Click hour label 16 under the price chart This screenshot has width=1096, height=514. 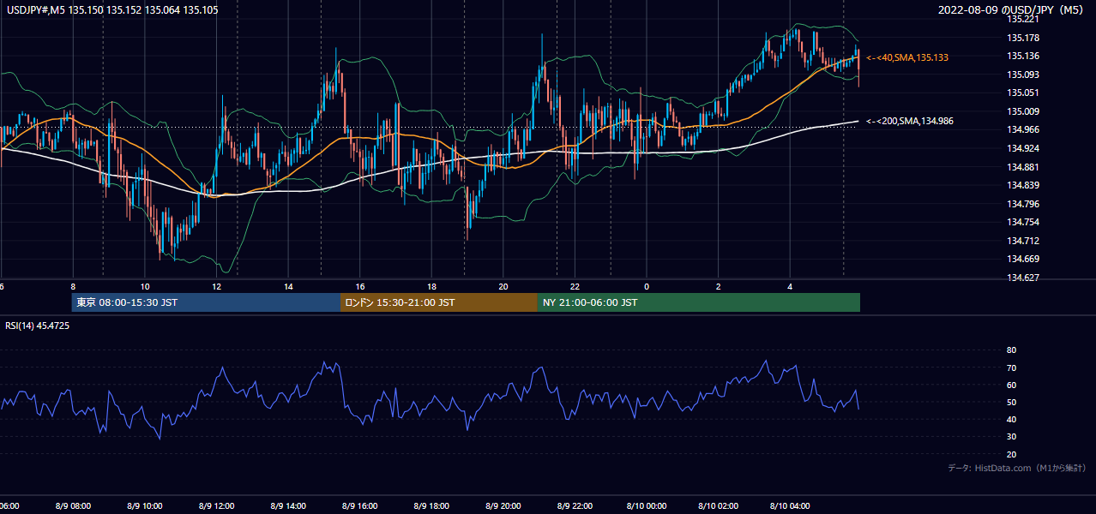click(x=360, y=286)
